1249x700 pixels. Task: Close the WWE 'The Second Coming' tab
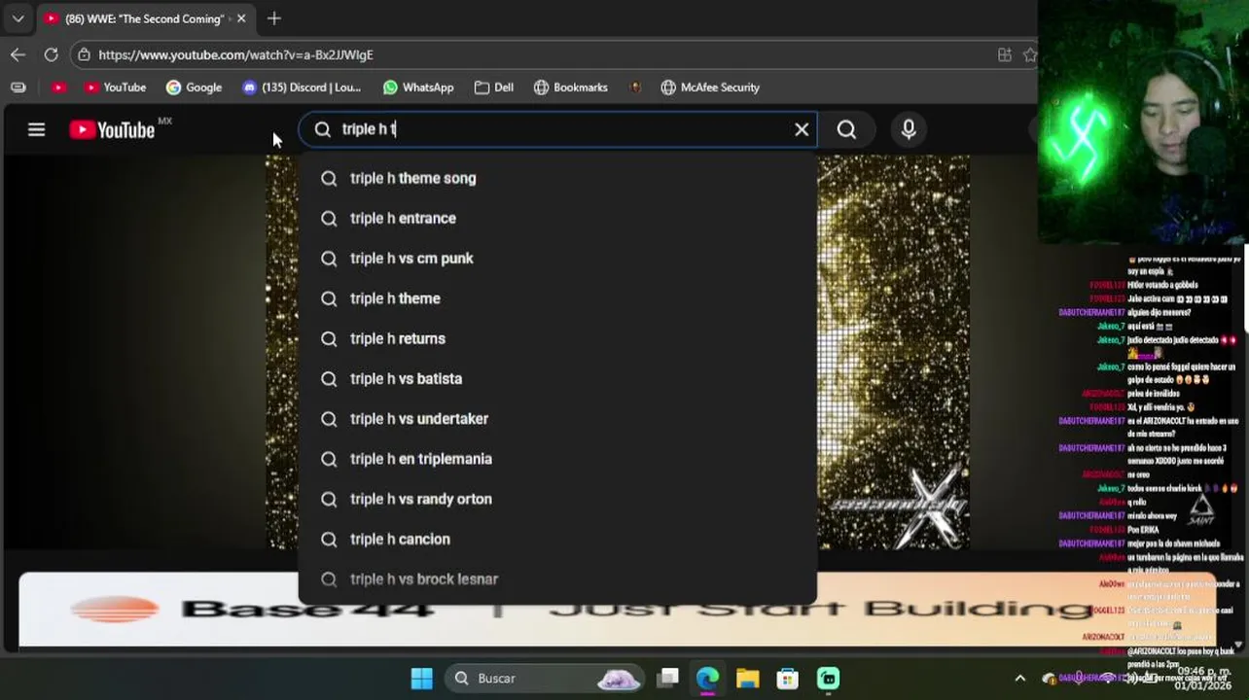241,18
